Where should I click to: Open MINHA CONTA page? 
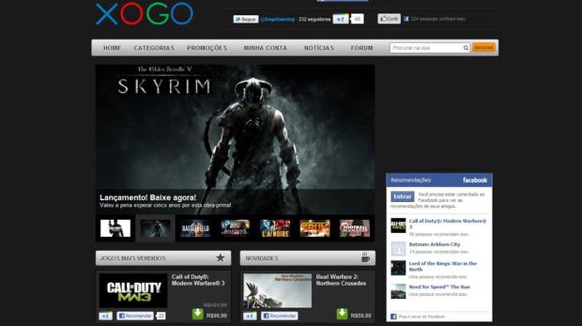266,48
